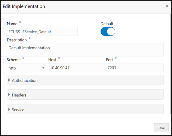Click the Name field label
This screenshot has height=136, width=172.
point(12,24)
